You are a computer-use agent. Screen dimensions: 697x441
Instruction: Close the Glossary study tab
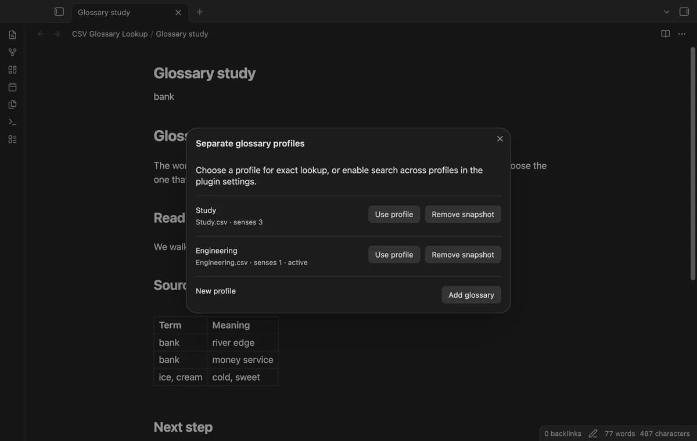(178, 12)
